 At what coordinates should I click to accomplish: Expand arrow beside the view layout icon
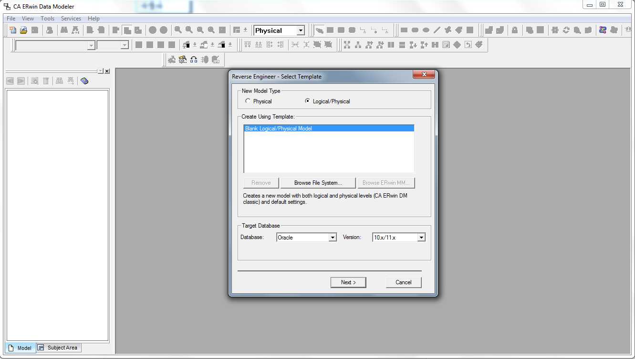tap(245, 30)
